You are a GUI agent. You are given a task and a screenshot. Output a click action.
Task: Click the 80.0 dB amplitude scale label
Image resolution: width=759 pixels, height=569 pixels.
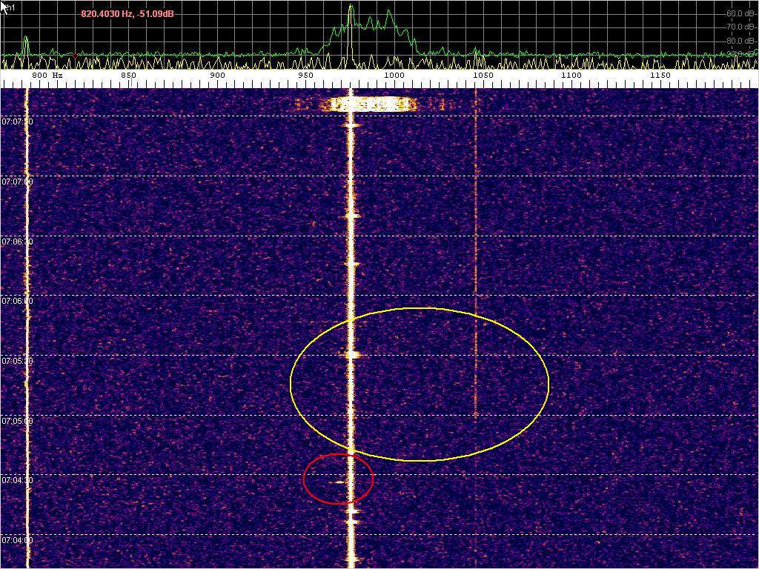(x=740, y=40)
